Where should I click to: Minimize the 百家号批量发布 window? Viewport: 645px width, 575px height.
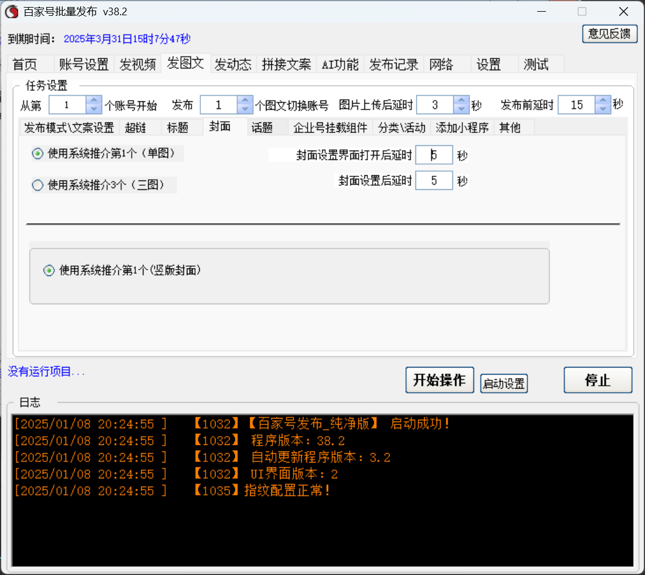[542, 12]
